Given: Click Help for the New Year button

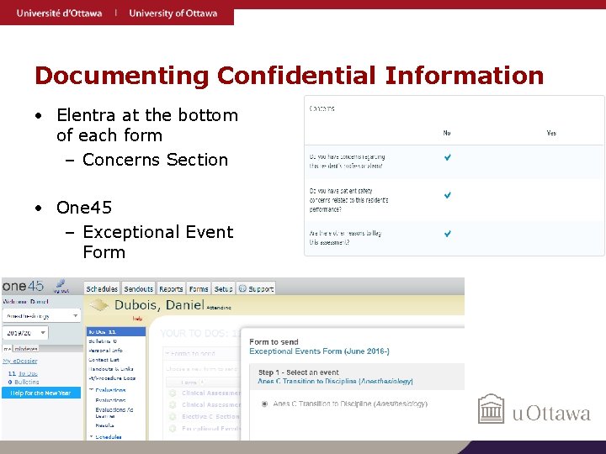Looking at the screenshot, I should pos(41,393).
